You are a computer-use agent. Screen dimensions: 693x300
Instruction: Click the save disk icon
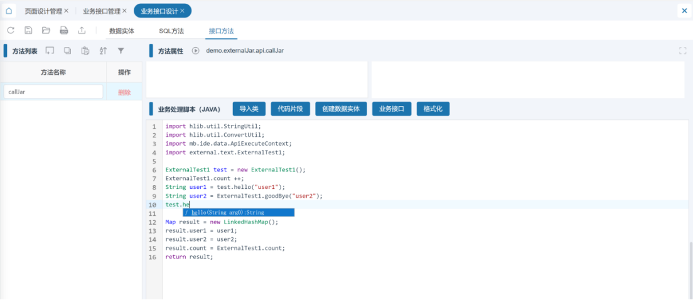tap(28, 30)
